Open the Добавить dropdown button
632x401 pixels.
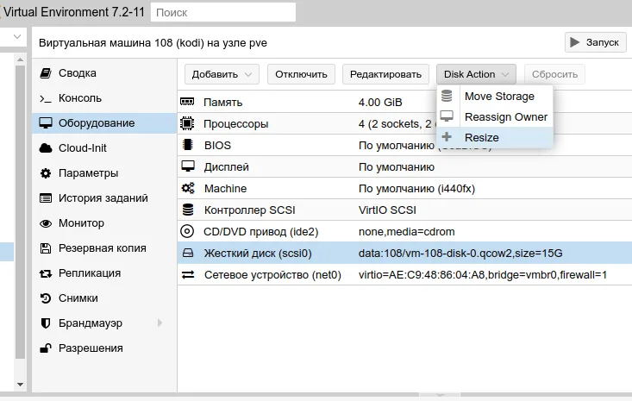coord(222,74)
